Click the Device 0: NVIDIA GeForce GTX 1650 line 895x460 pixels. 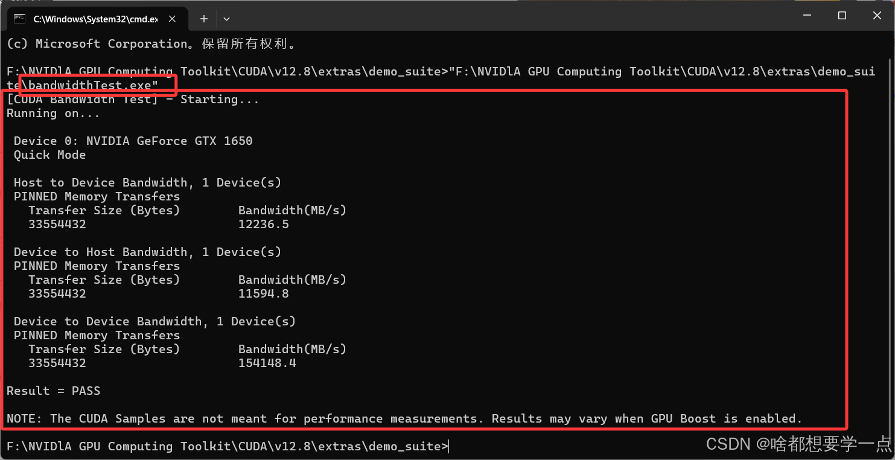tap(132, 141)
